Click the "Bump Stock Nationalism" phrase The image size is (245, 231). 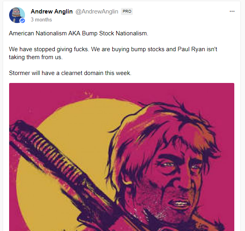tap(115, 33)
